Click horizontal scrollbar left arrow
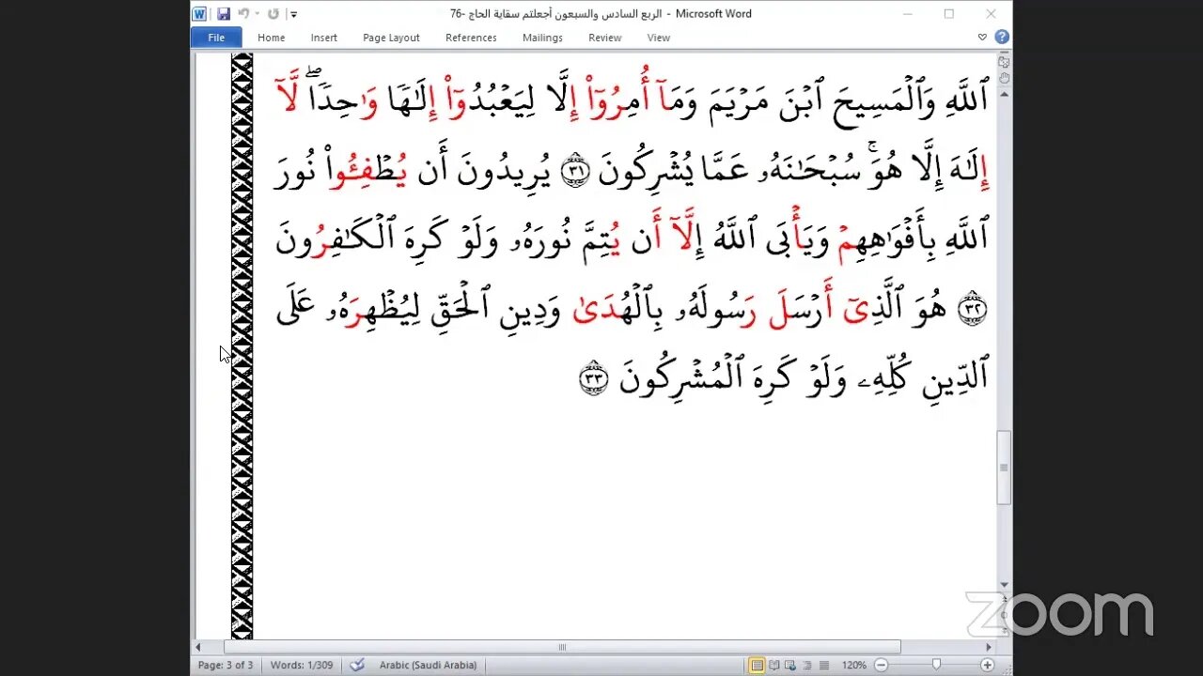The height and width of the screenshot is (676, 1203). tap(197, 647)
